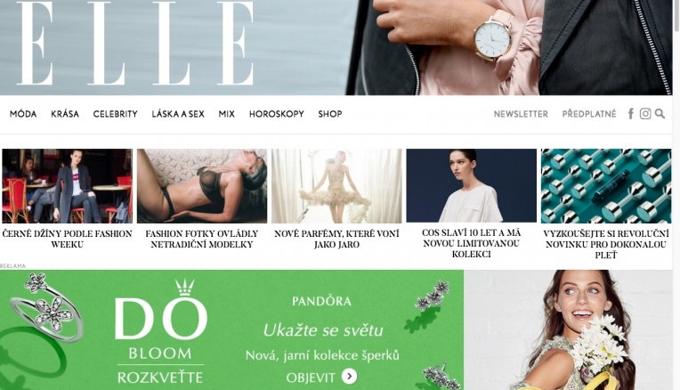Click the ELLE logo

tap(135, 43)
